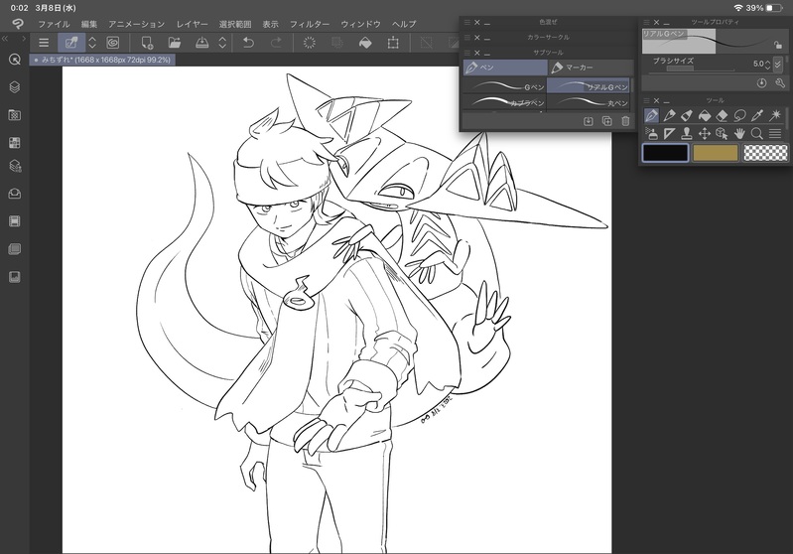This screenshot has width=793, height=554.
Task: Select the Auto select magic wand tool
Action: pyautogui.click(x=775, y=115)
